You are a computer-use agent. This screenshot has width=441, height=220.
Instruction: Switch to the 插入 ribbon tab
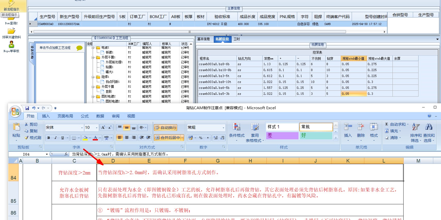(x=46, y=116)
